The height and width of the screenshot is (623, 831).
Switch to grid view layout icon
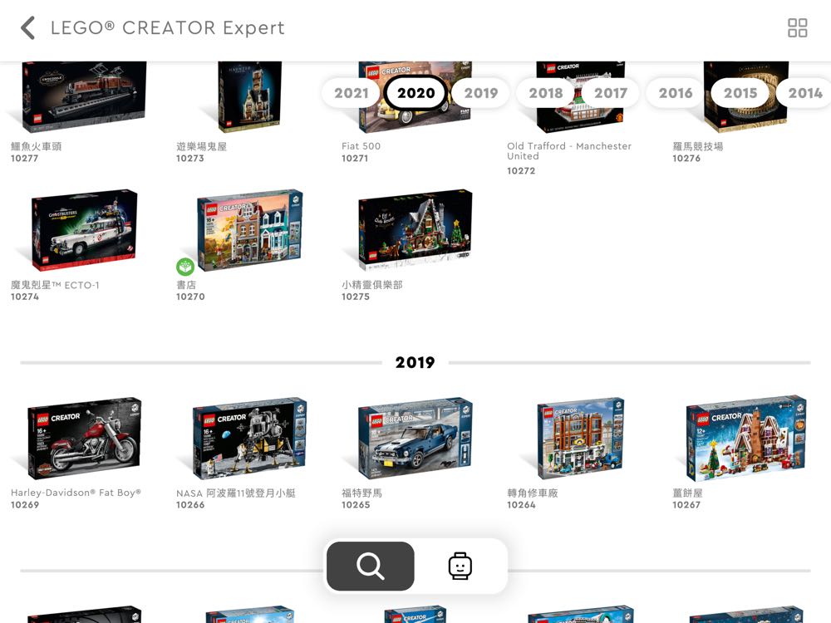[x=797, y=27]
